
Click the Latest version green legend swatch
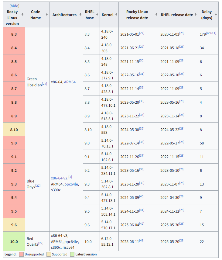[72, 254]
